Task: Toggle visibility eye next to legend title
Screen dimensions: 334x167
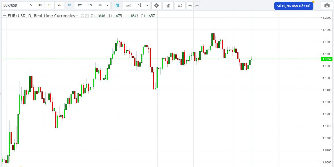Action: [x=82, y=16]
